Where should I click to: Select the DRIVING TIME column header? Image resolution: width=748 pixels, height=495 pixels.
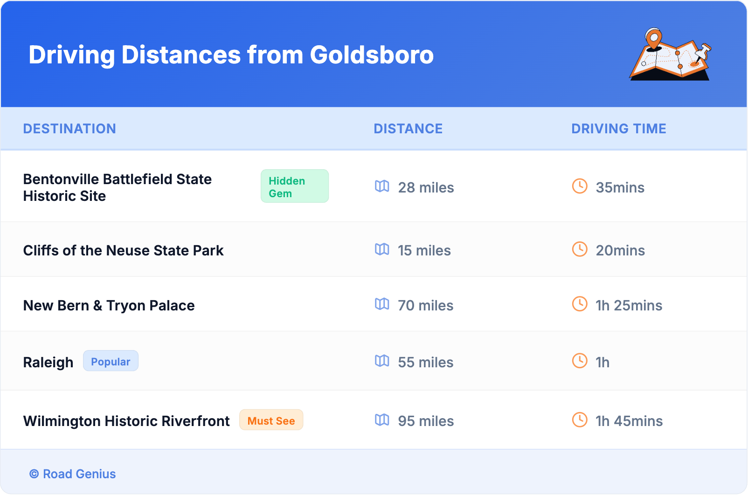pos(618,129)
